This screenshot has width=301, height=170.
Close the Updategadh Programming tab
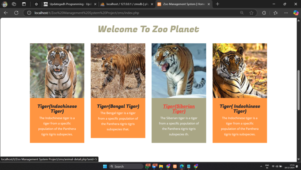pyautogui.click(x=95, y=4)
